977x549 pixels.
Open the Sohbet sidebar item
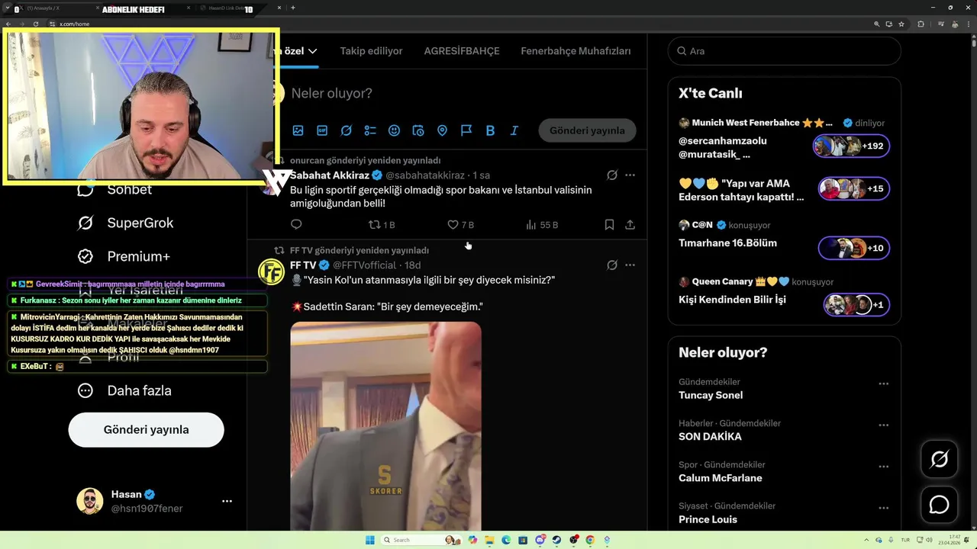point(116,189)
